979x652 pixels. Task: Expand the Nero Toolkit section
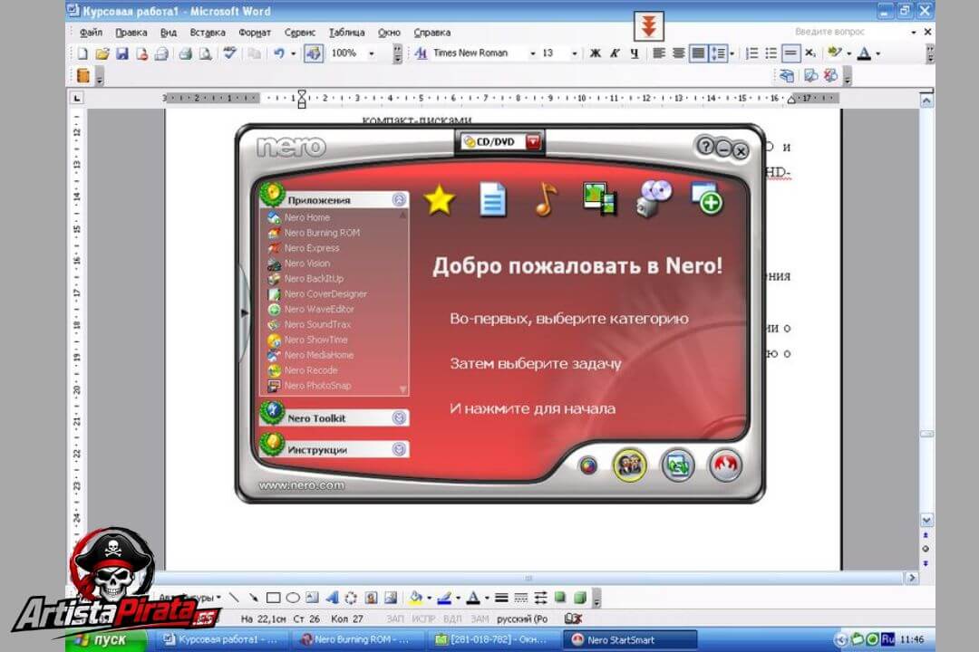pos(399,418)
